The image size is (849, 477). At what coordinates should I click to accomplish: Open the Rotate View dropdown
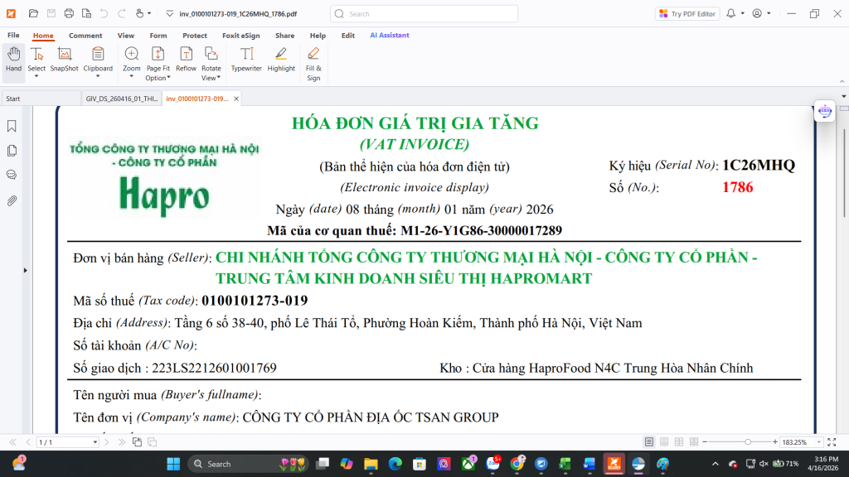tap(218, 78)
